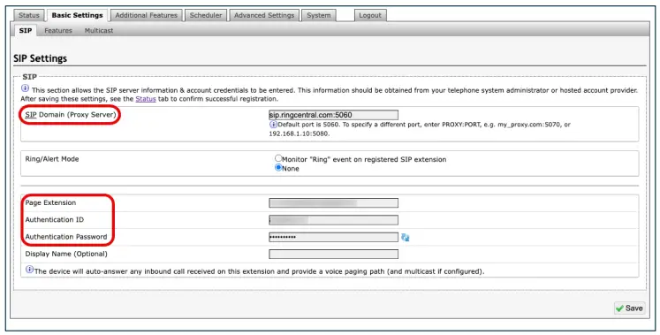Open the System tab
Image resolution: width=660 pixels, height=335 pixels.
319,15
